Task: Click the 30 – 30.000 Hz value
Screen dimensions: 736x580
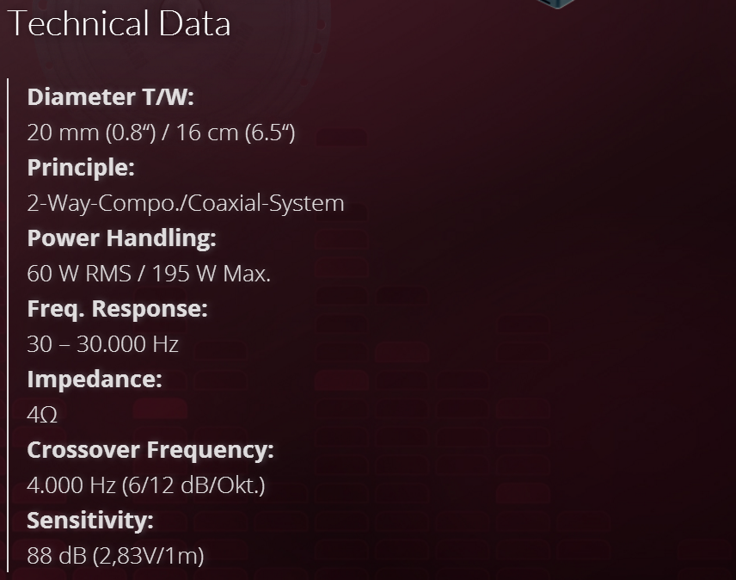Action: 102,345
